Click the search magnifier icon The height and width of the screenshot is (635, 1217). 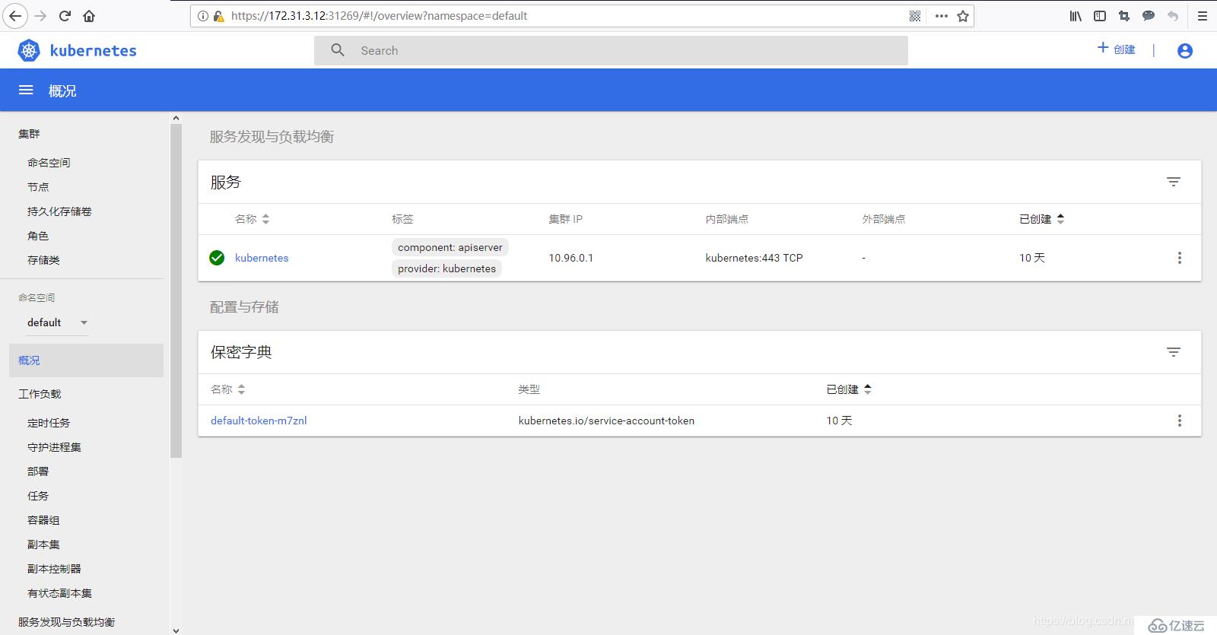(338, 50)
